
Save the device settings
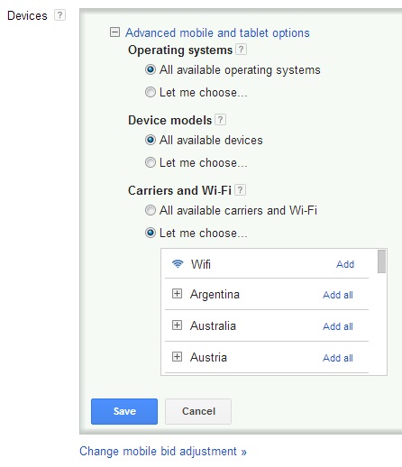point(124,411)
